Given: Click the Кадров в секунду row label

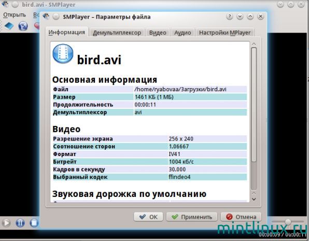Looking at the screenshot, I should click(x=79, y=169).
